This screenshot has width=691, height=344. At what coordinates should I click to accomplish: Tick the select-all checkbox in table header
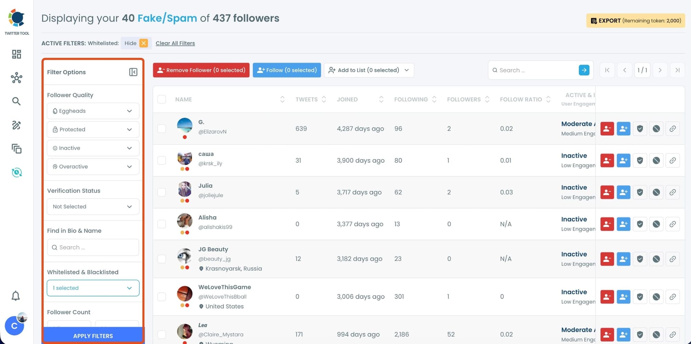pyautogui.click(x=162, y=100)
